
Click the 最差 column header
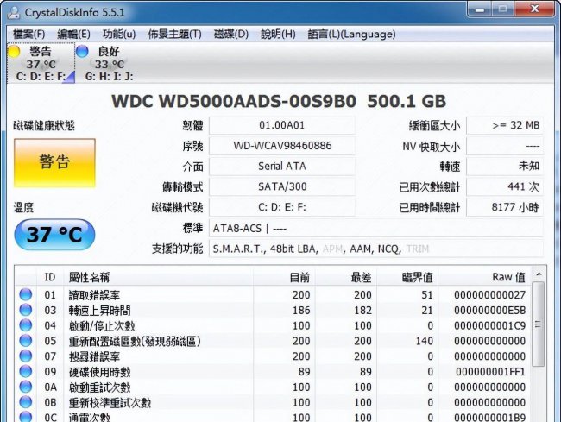(x=346, y=277)
